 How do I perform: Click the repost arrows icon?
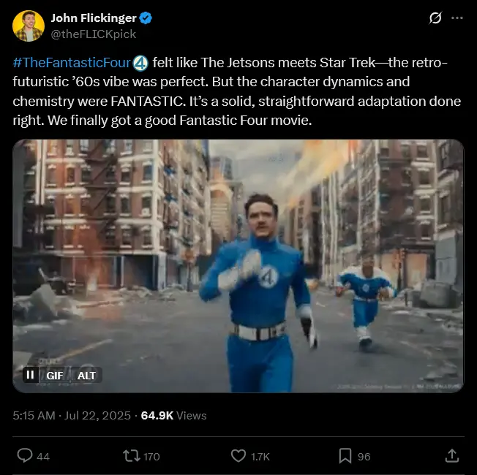click(x=131, y=456)
